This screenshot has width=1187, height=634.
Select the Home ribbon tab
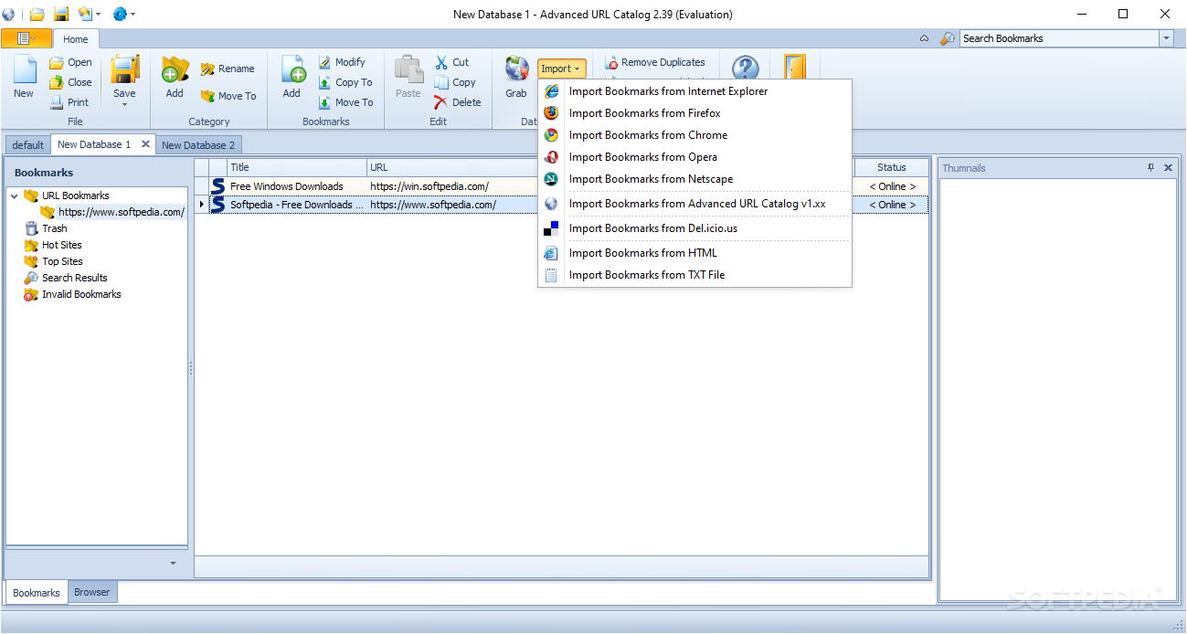[76, 39]
